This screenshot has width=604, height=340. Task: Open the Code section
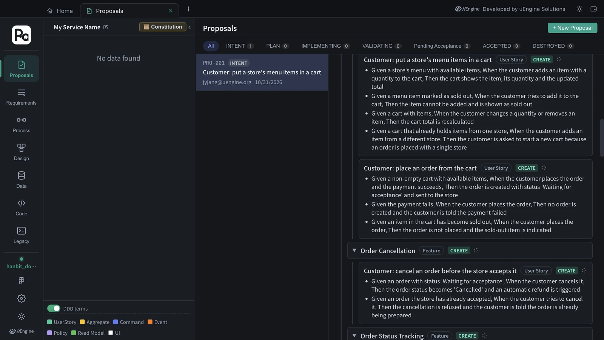point(22,207)
